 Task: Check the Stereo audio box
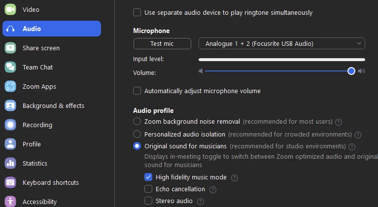[x=148, y=201]
